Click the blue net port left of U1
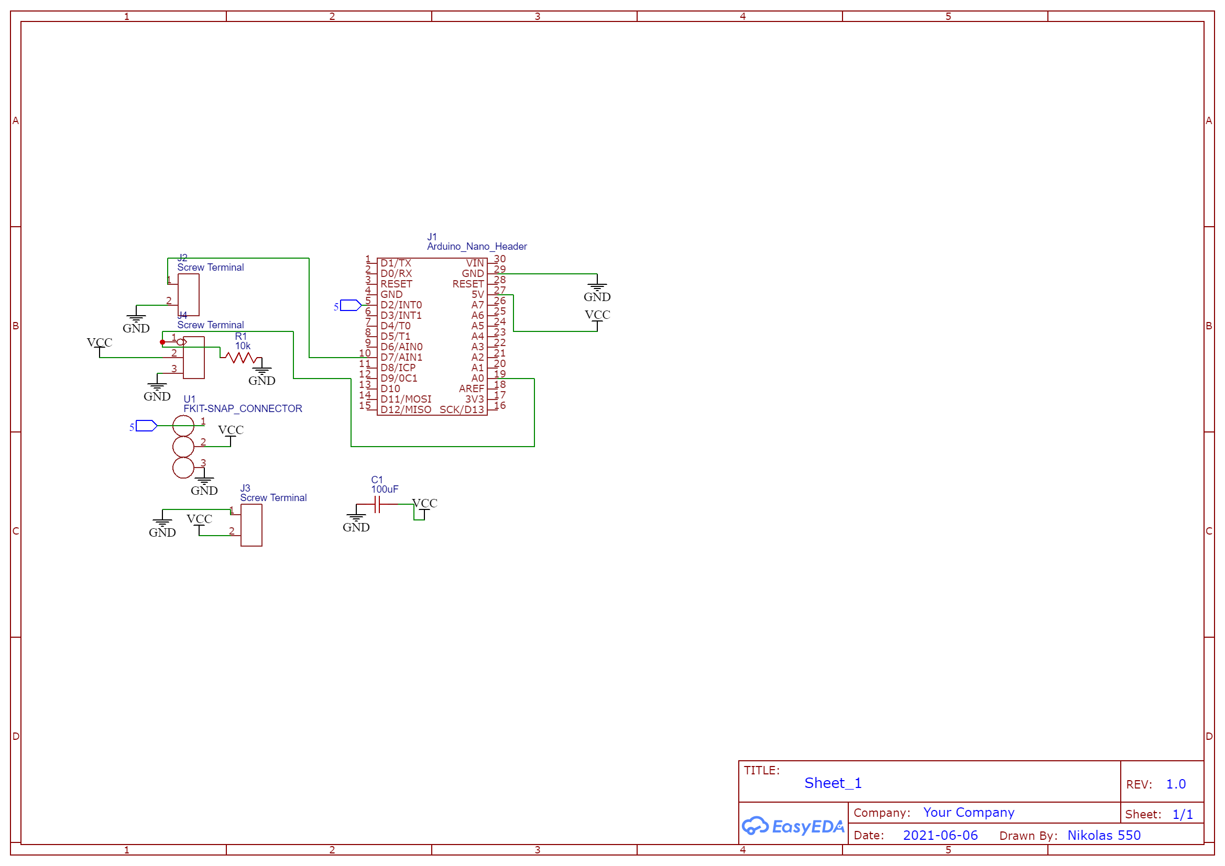1225x866 pixels. click(146, 426)
